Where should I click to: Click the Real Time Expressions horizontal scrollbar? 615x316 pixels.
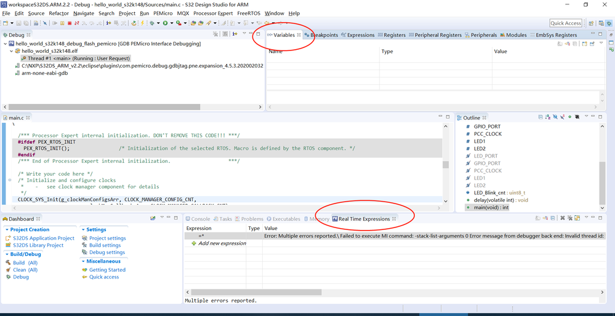pos(256,292)
